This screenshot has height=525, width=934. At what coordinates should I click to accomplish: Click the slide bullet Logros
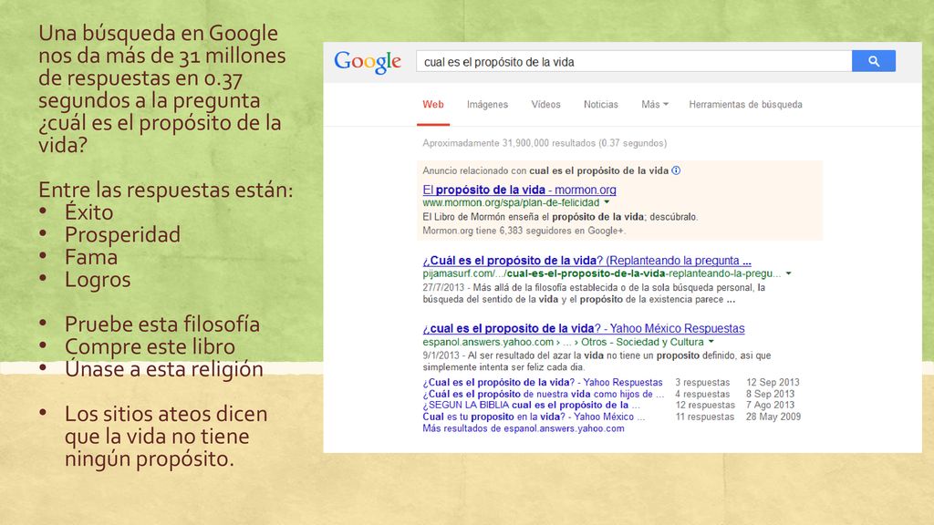click(98, 280)
